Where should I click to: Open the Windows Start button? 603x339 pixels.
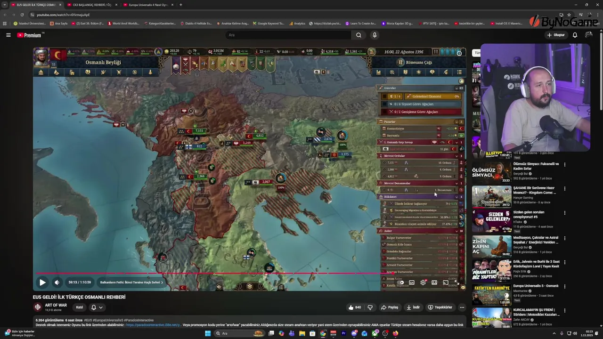[207, 333]
